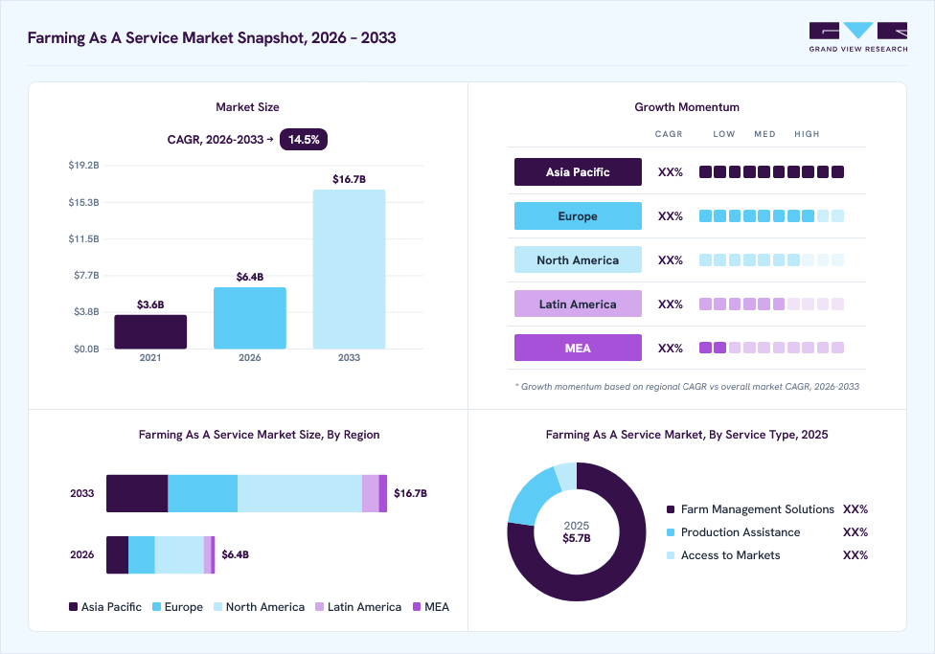Click the North America legend swatch

[217, 607]
